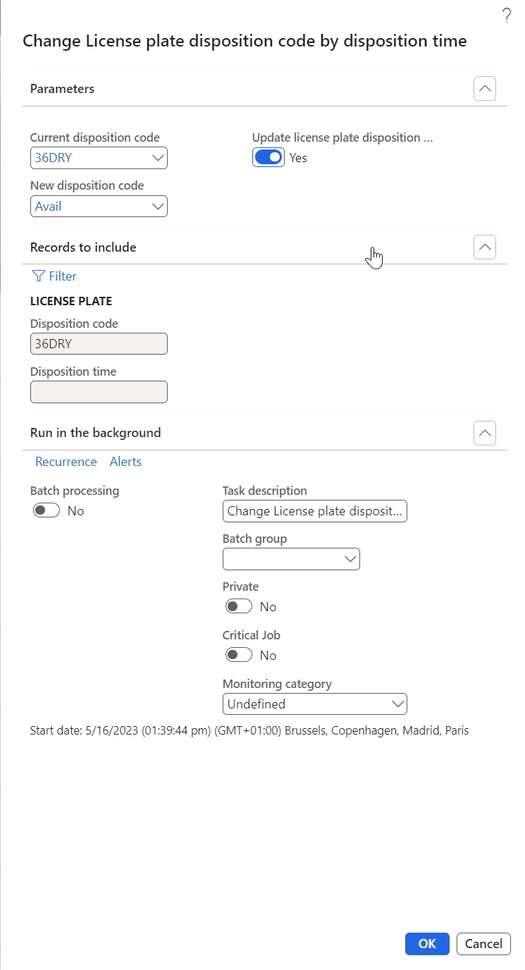Screen dimensions: 525x970
Task: Click the Disposition time field
Action: click(x=99, y=392)
